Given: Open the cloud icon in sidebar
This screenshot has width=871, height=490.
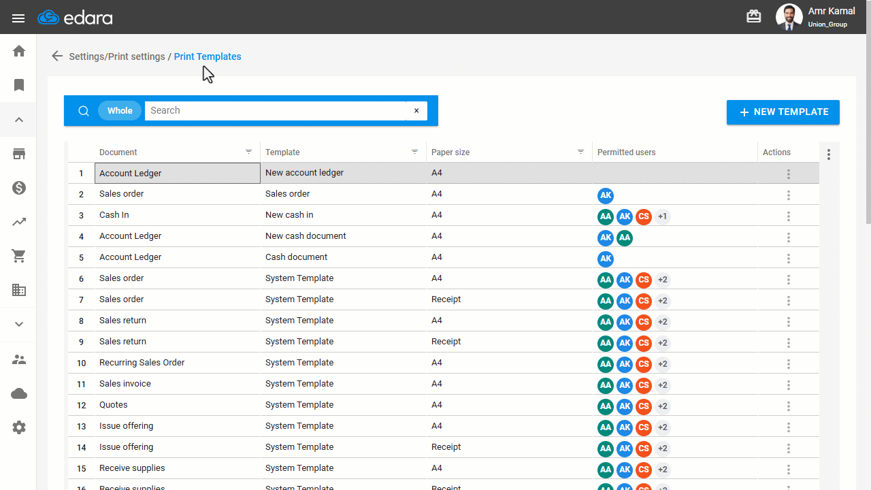Looking at the screenshot, I should pos(19,393).
